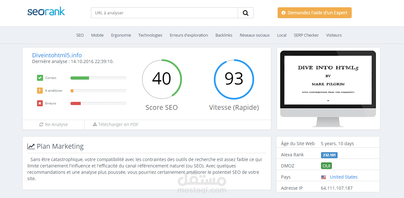Click the seorank logo

pyautogui.click(x=46, y=12)
